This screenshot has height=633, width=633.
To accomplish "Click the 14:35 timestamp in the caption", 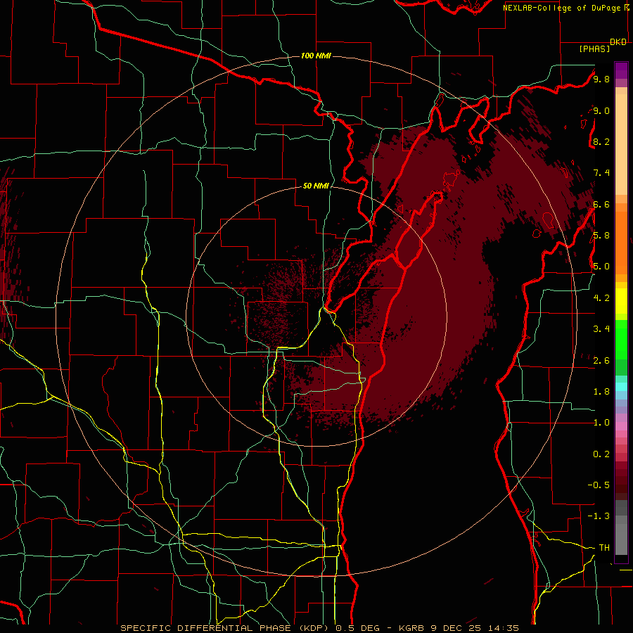I will tap(504, 628).
